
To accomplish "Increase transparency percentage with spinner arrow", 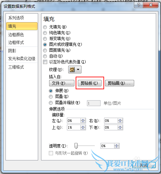I will pyautogui.click(x=116, y=145).
